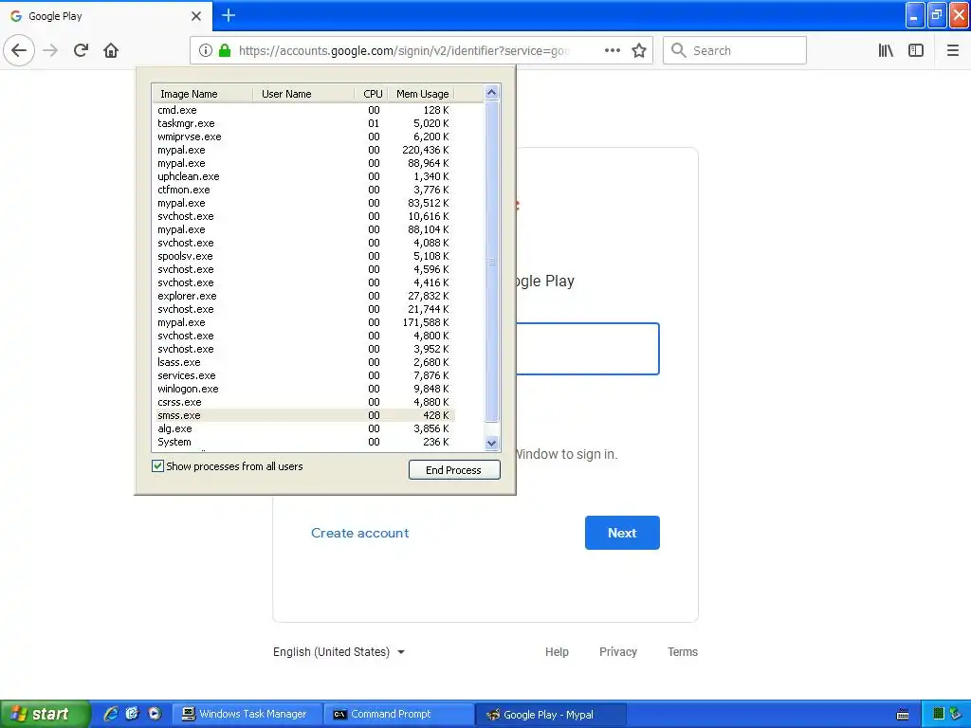
Task: Select the taskmgr.exe process
Action: click(303, 123)
